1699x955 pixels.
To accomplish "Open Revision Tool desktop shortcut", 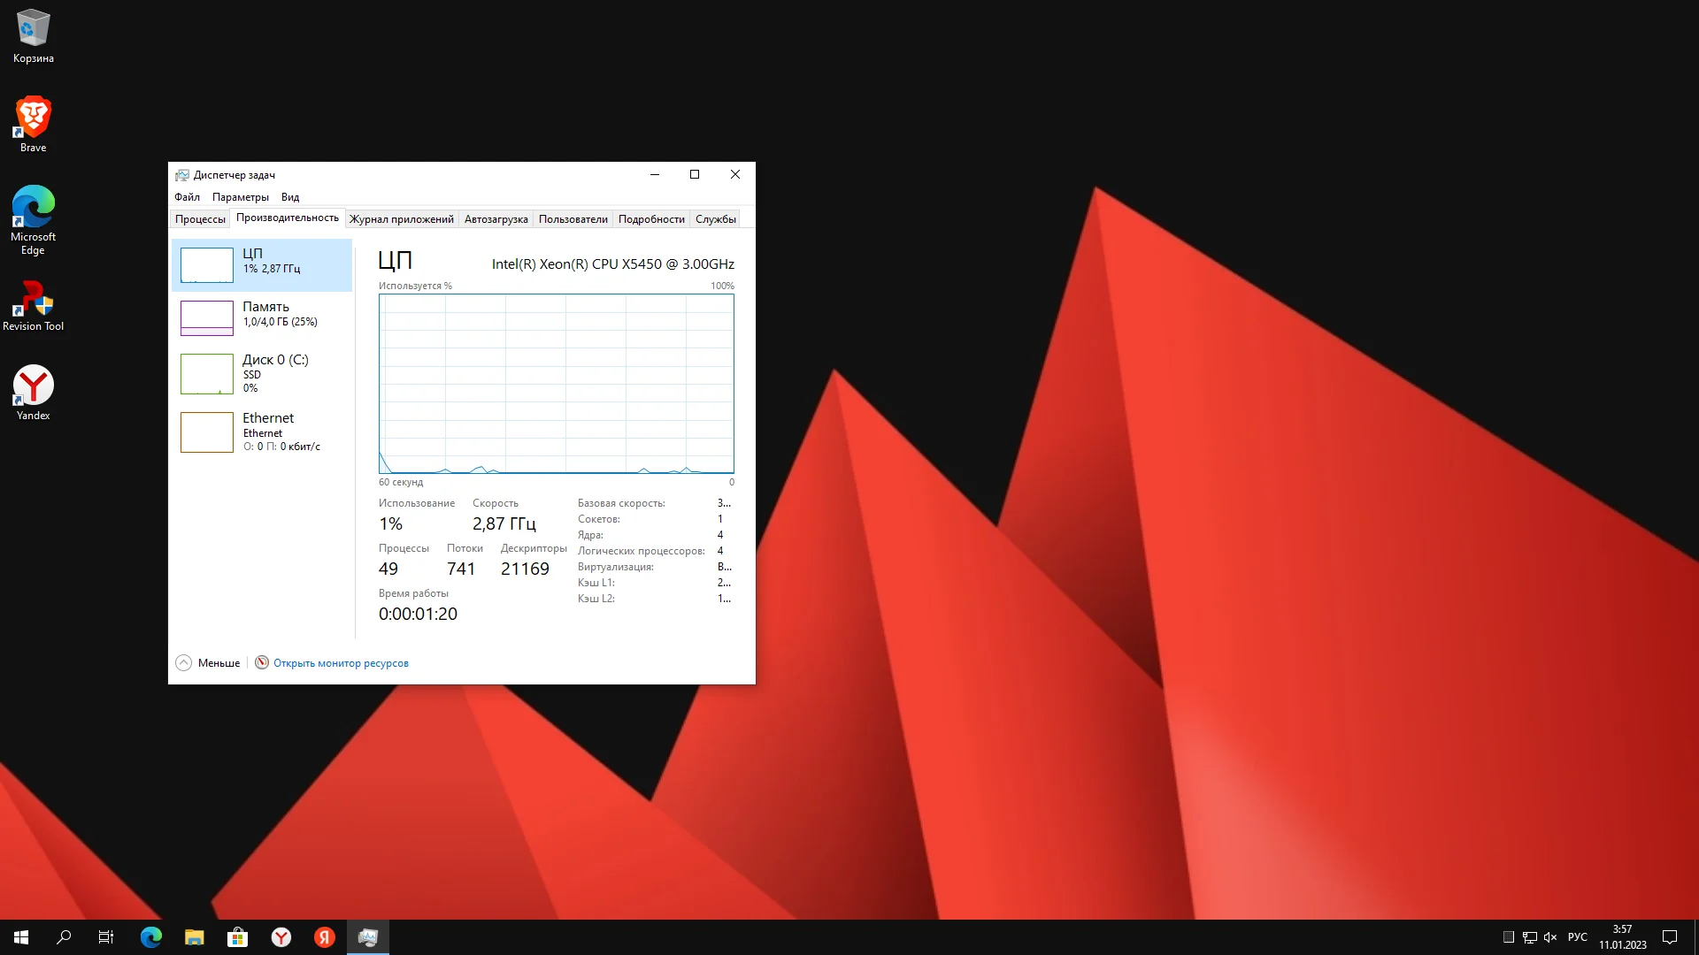I will [x=34, y=305].
